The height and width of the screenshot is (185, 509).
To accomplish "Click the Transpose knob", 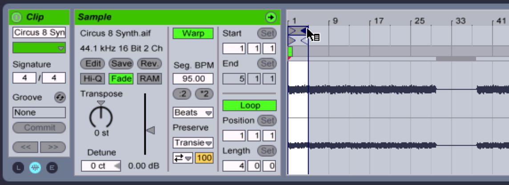I will coord(101,117).
